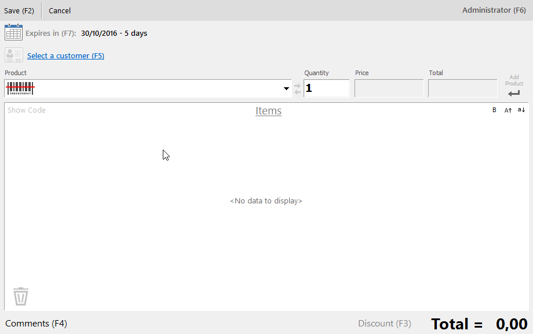The image size is (533, 334).
Task: Click the barcode scanner icon in Product field
Action: tap(20, 88)
